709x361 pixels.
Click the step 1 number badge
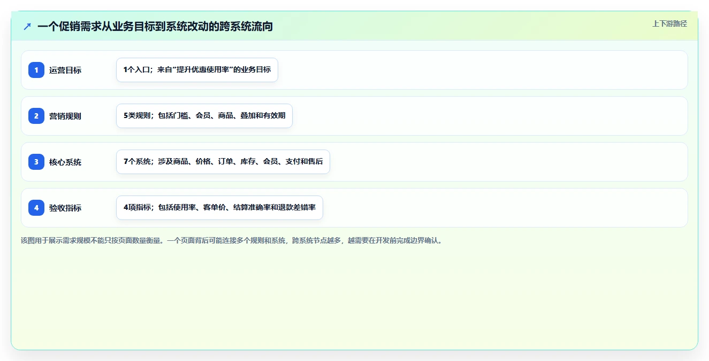pos(36,70)
